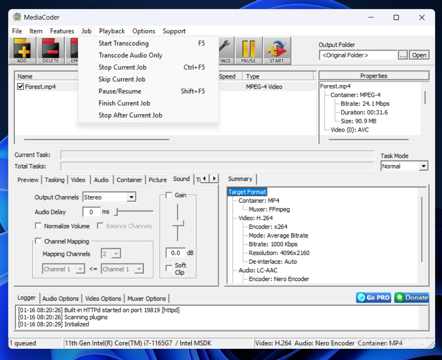Click the Summary panel vertical scrollbar

422,229
